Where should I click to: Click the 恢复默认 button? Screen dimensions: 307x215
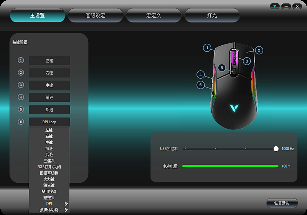[282, 203]
